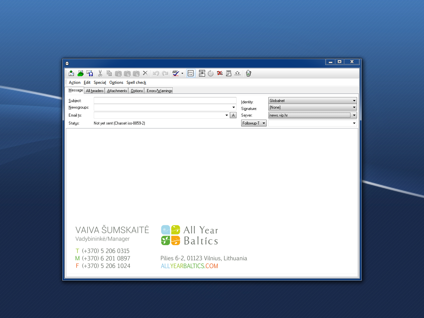Open the Signature dropdown showing [None]
Image resolution: width=424 pixels, height=318 pixels.
354,107
